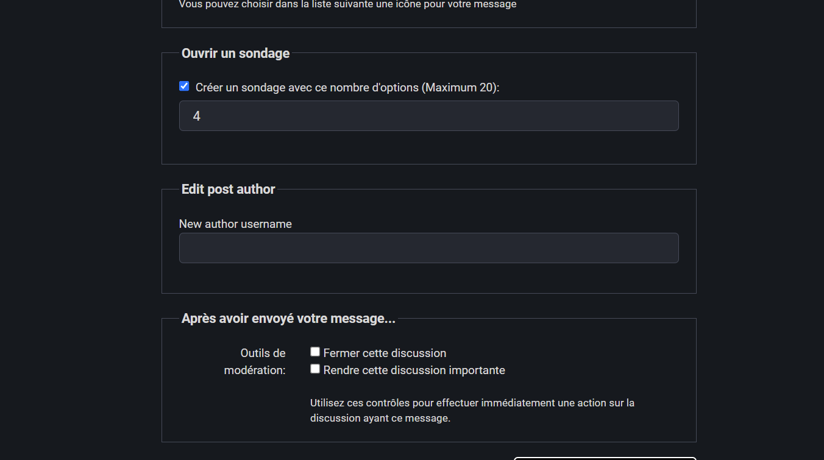Click inside the Edit post author panel
Image resolution: width=824 pixels, height=460 pixels.
[428, 280]
